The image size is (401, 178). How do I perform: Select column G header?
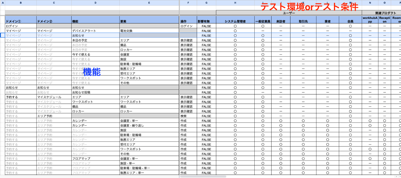click(206, 3)
